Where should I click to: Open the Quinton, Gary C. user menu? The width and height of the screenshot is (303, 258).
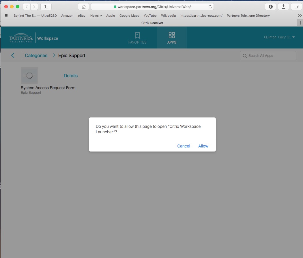[279, 37]
